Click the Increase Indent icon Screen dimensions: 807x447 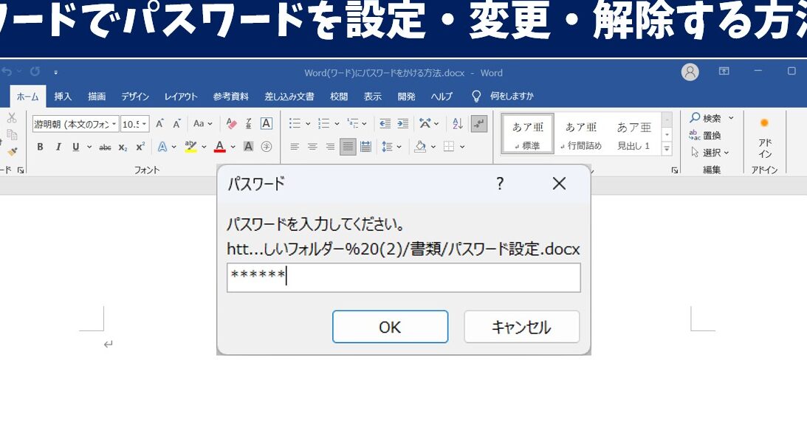(402, 124)
